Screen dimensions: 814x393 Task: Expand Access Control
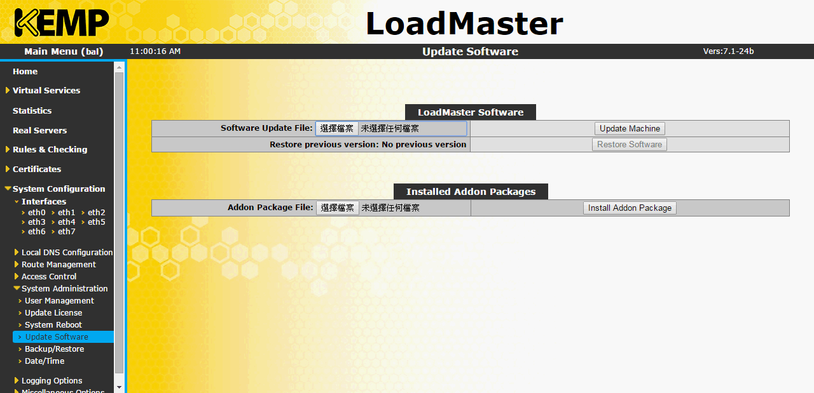pyautogui.click(x=49, y=277)
